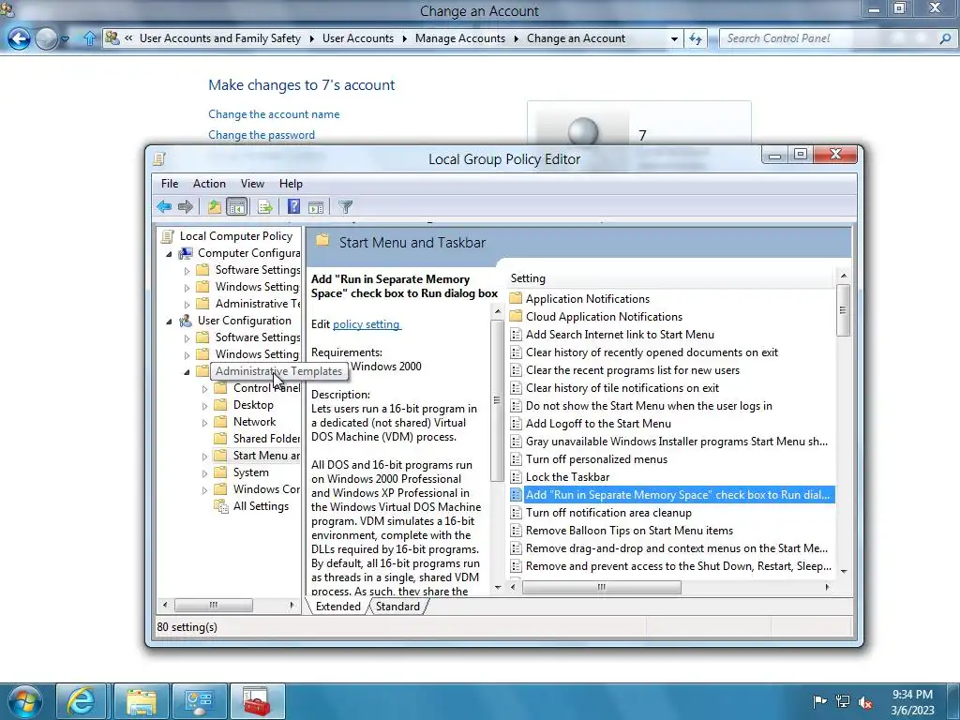The image size is (960, 720).
Task: Refresh the Control Panel address bar
Action: (x=696, y=38)
